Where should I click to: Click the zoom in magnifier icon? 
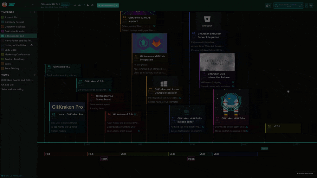311,6
